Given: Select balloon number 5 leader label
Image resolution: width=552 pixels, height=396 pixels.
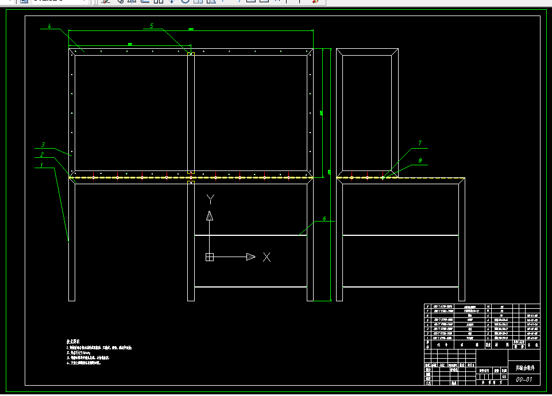Looking at the screenshot, I should (x=152, y=26).
